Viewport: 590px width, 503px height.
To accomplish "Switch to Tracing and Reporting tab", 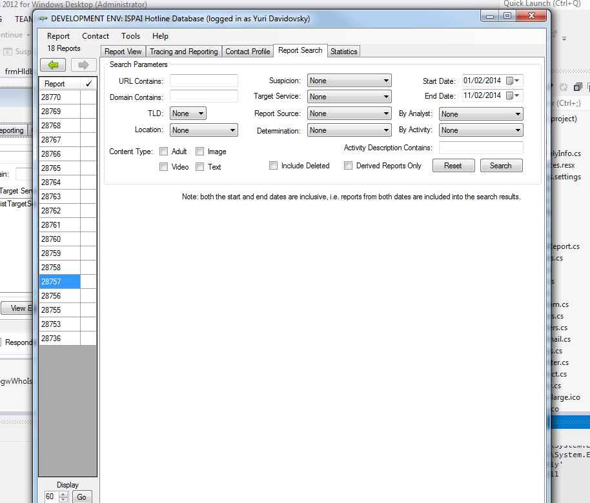I will 183,52.
